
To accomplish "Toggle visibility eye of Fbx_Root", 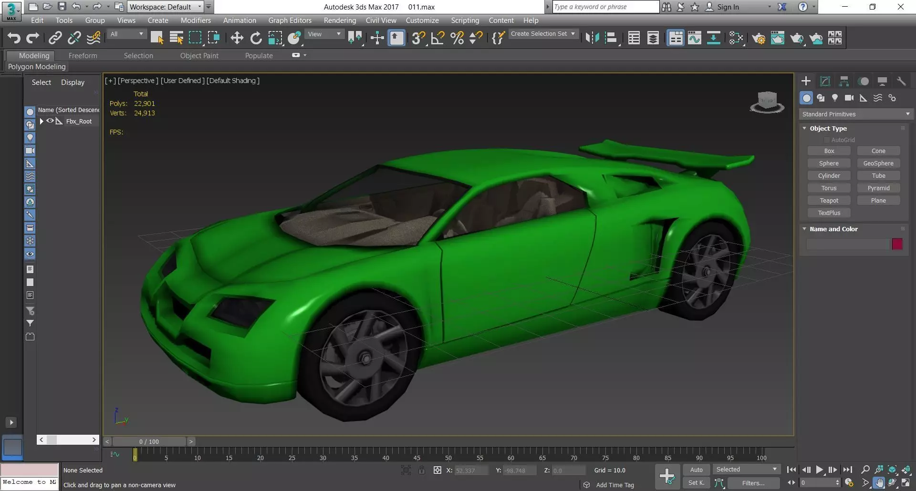I will [x=50, y=121].
